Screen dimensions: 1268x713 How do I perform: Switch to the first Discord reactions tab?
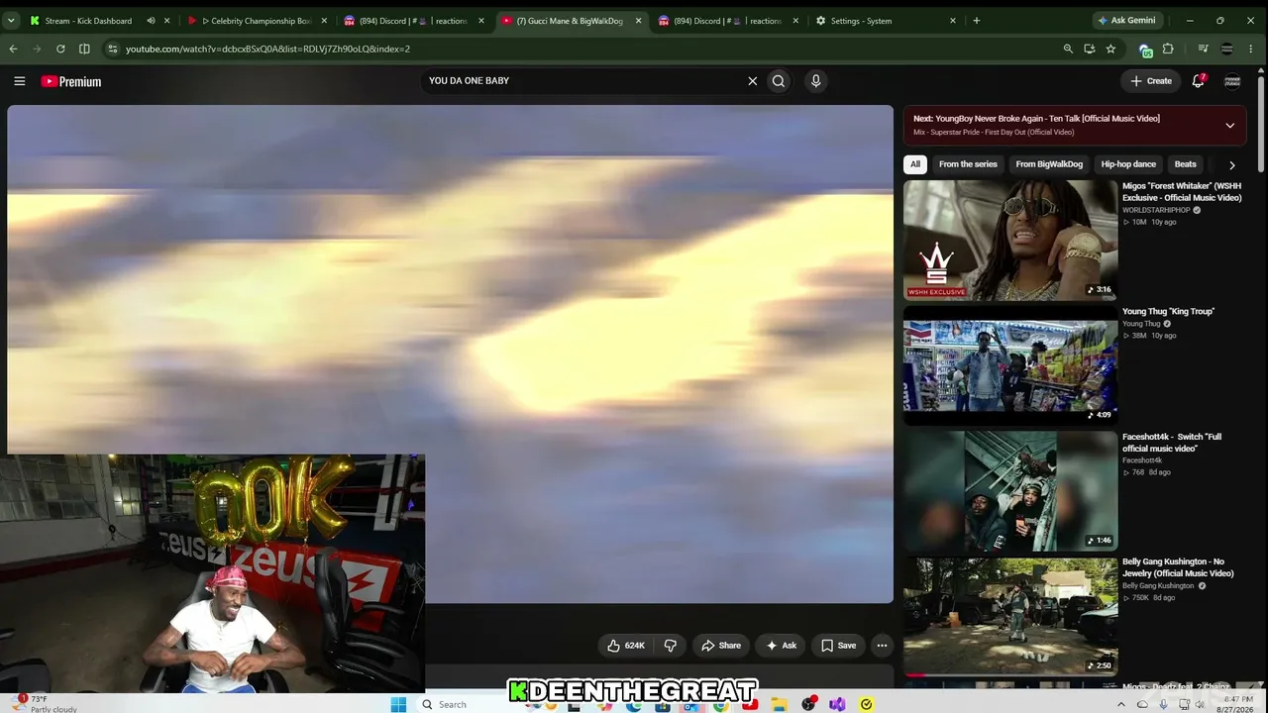[412, 21]
